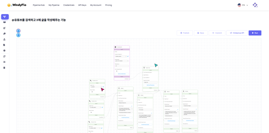Click the blue collaborator avatar below the pink one

18,35
